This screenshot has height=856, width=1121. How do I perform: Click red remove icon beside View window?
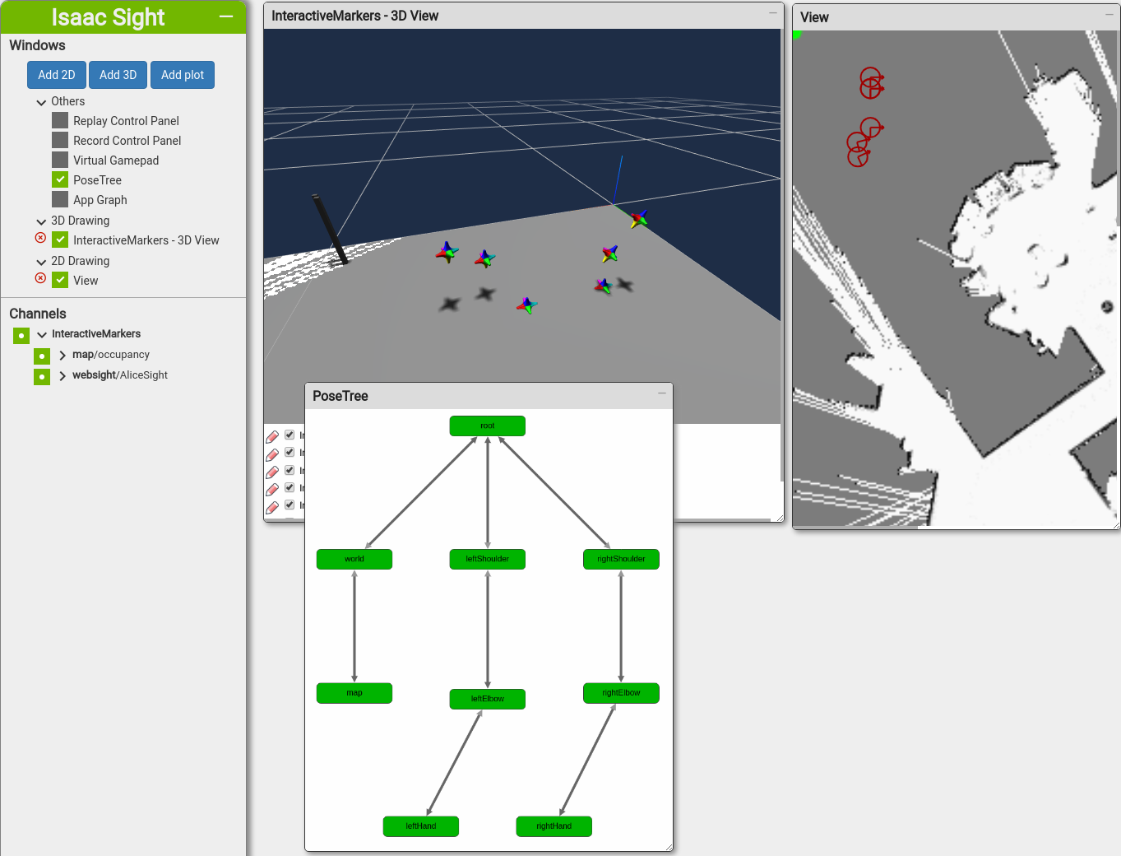(40, 278)
